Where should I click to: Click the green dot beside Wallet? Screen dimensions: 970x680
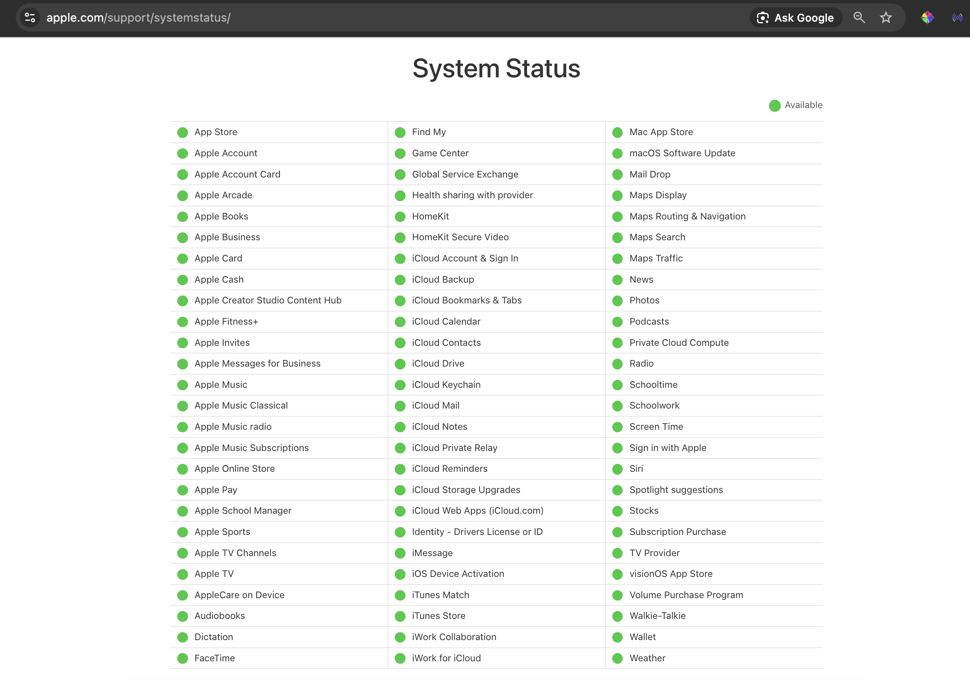coord(618,637)
